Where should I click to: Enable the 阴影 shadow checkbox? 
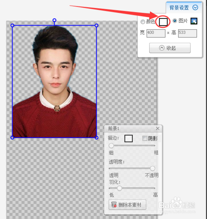145,138
